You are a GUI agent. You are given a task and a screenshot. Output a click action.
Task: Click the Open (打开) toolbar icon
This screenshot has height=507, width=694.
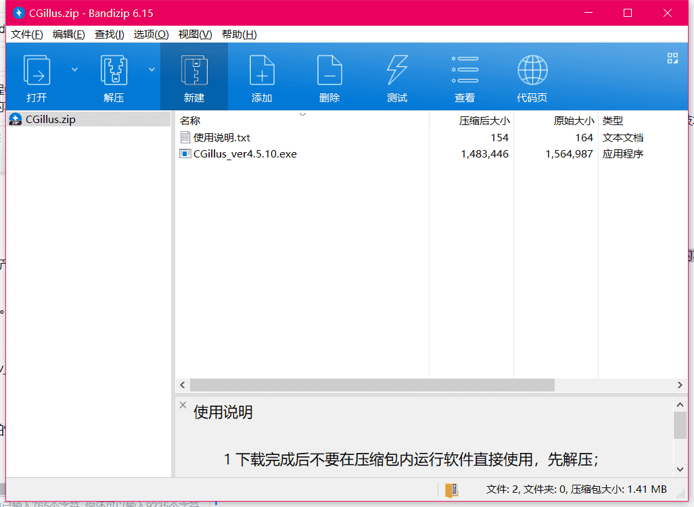(x=37, y=70)
